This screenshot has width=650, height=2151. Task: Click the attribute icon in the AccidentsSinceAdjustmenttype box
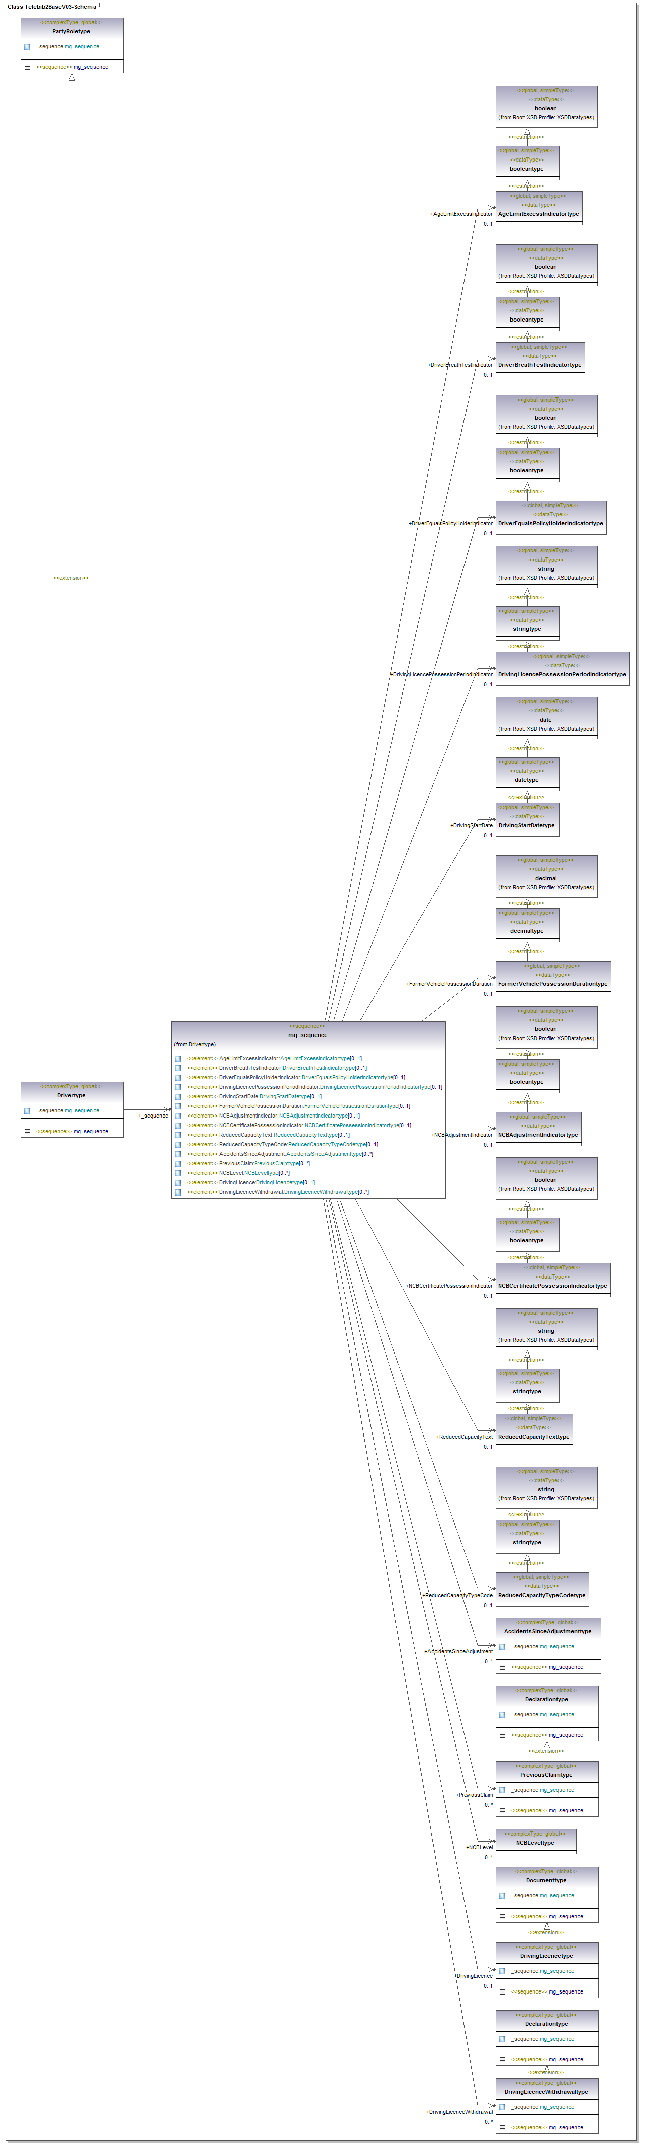pyautogui.click(x=502, y=1647)
